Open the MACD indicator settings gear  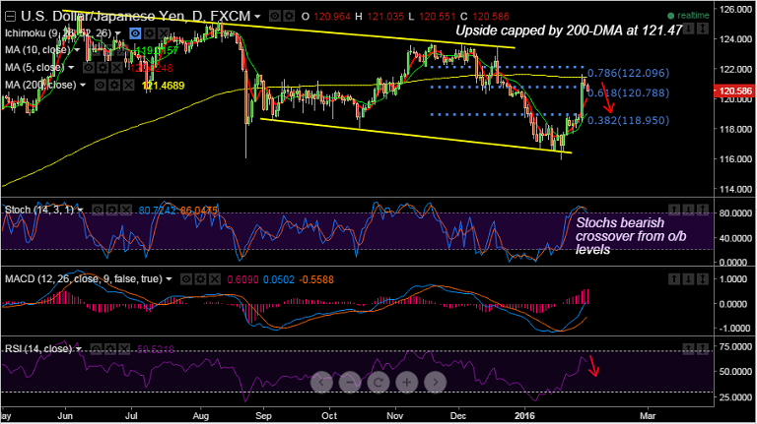(x=200, y=279)
